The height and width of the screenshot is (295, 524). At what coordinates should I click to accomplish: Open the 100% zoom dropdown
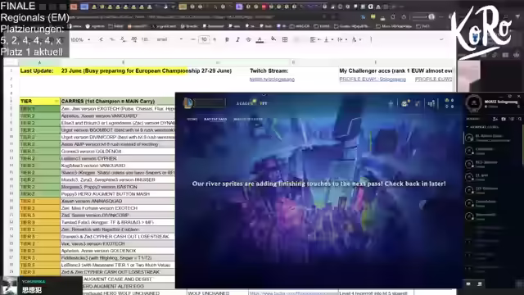point(80,39)
